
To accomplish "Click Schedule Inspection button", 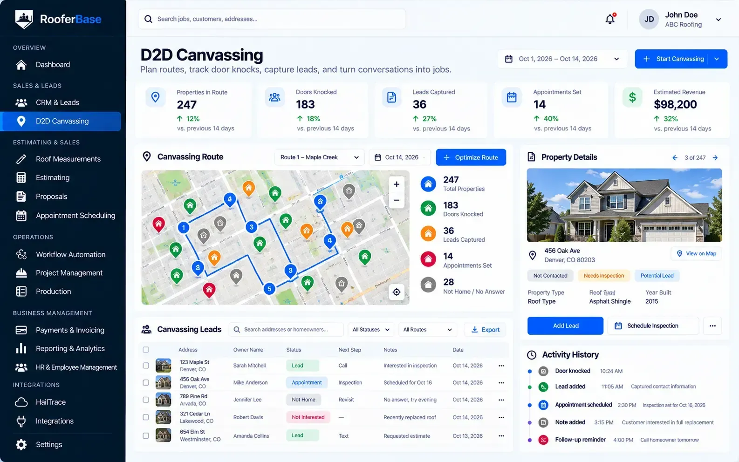I will point(653,326).
